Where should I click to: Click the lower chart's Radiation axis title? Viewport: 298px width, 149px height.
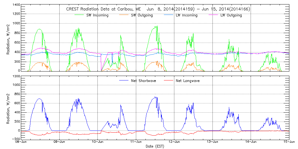(8, 108)
